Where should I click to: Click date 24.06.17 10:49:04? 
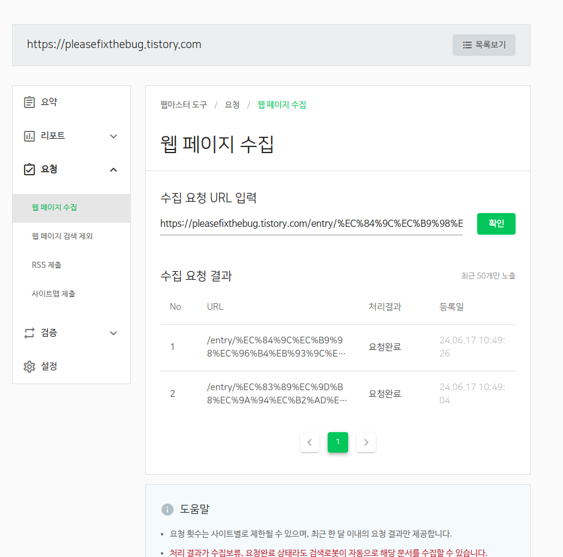472,394
